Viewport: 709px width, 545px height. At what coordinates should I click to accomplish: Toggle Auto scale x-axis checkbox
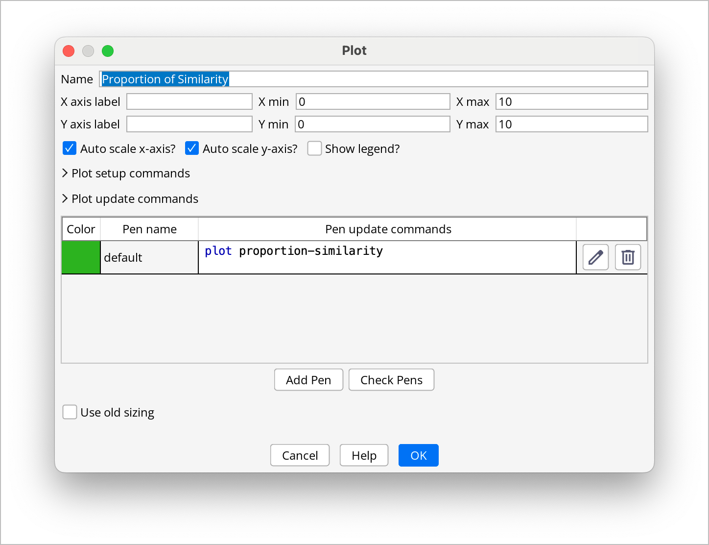70,149
